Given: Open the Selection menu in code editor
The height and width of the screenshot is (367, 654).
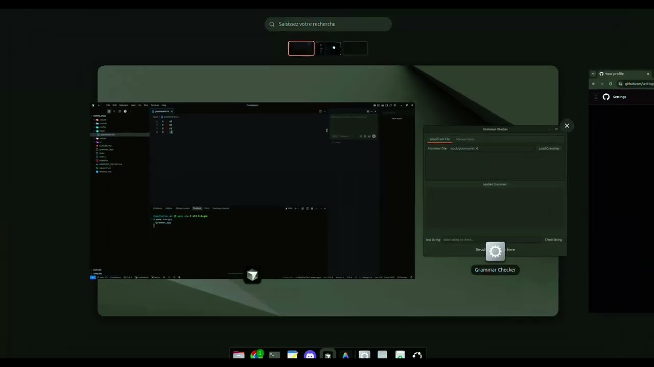Looking at the screenshot, I should [x=124, y=105].
